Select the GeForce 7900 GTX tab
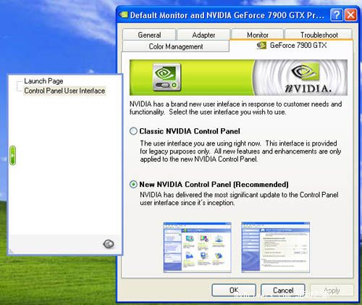This screenshot has width=362, height=305. (x=291, y=46)
